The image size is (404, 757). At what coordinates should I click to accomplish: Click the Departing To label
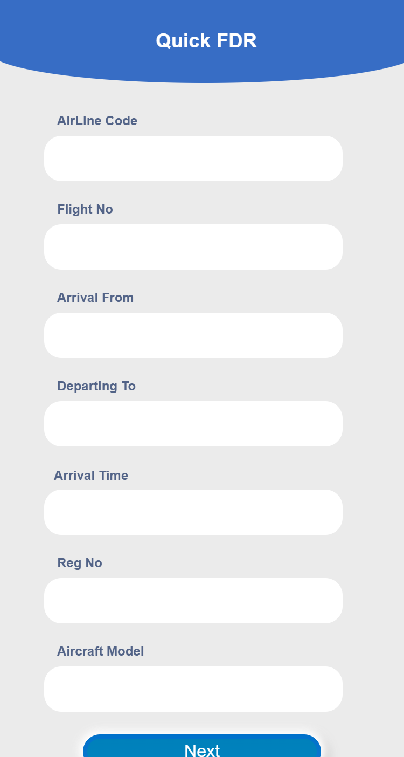[x=96, y=386]
